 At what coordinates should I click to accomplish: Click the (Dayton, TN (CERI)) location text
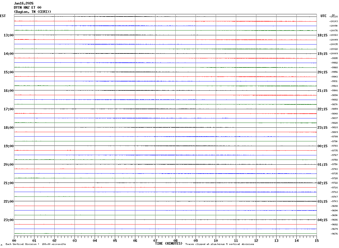(32, 12)
